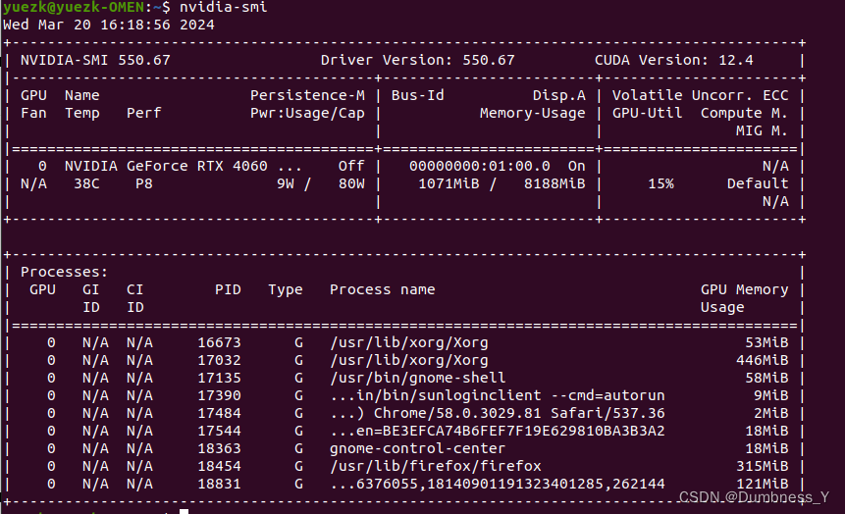This screenshot has width=845, height=514.
Task: Click the Disp.A header label
Action: pos(558,95)
